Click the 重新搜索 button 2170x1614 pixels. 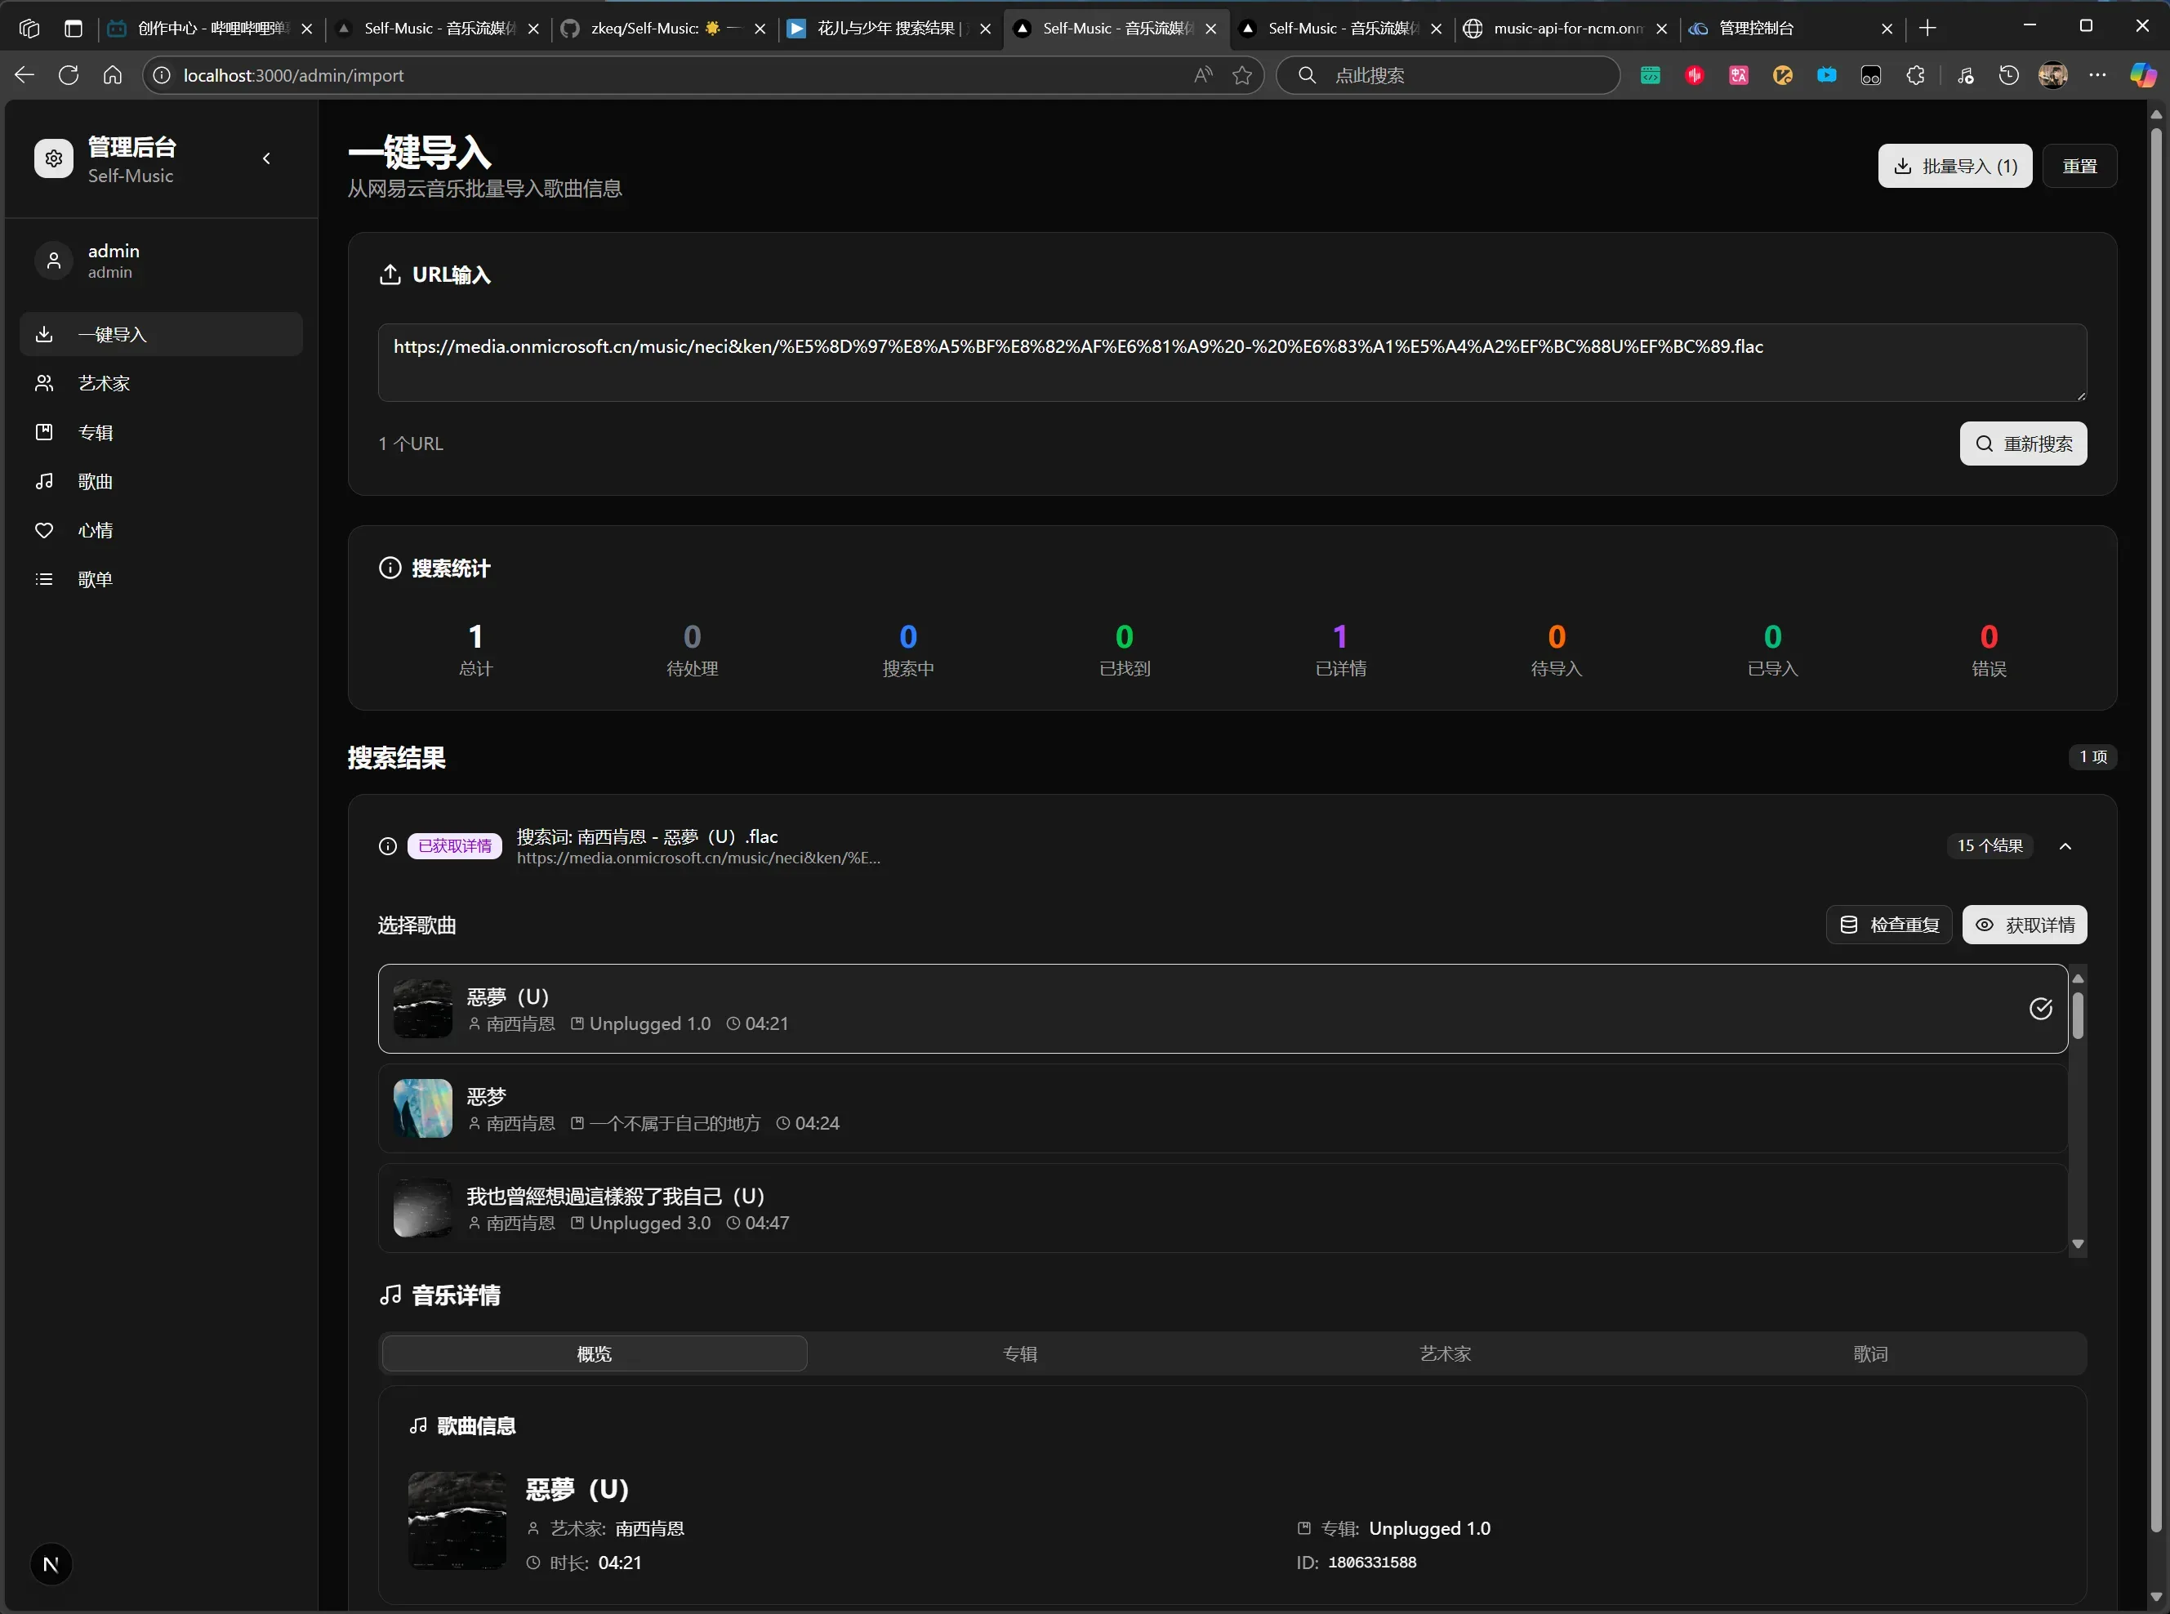(x=2022, y=444)
